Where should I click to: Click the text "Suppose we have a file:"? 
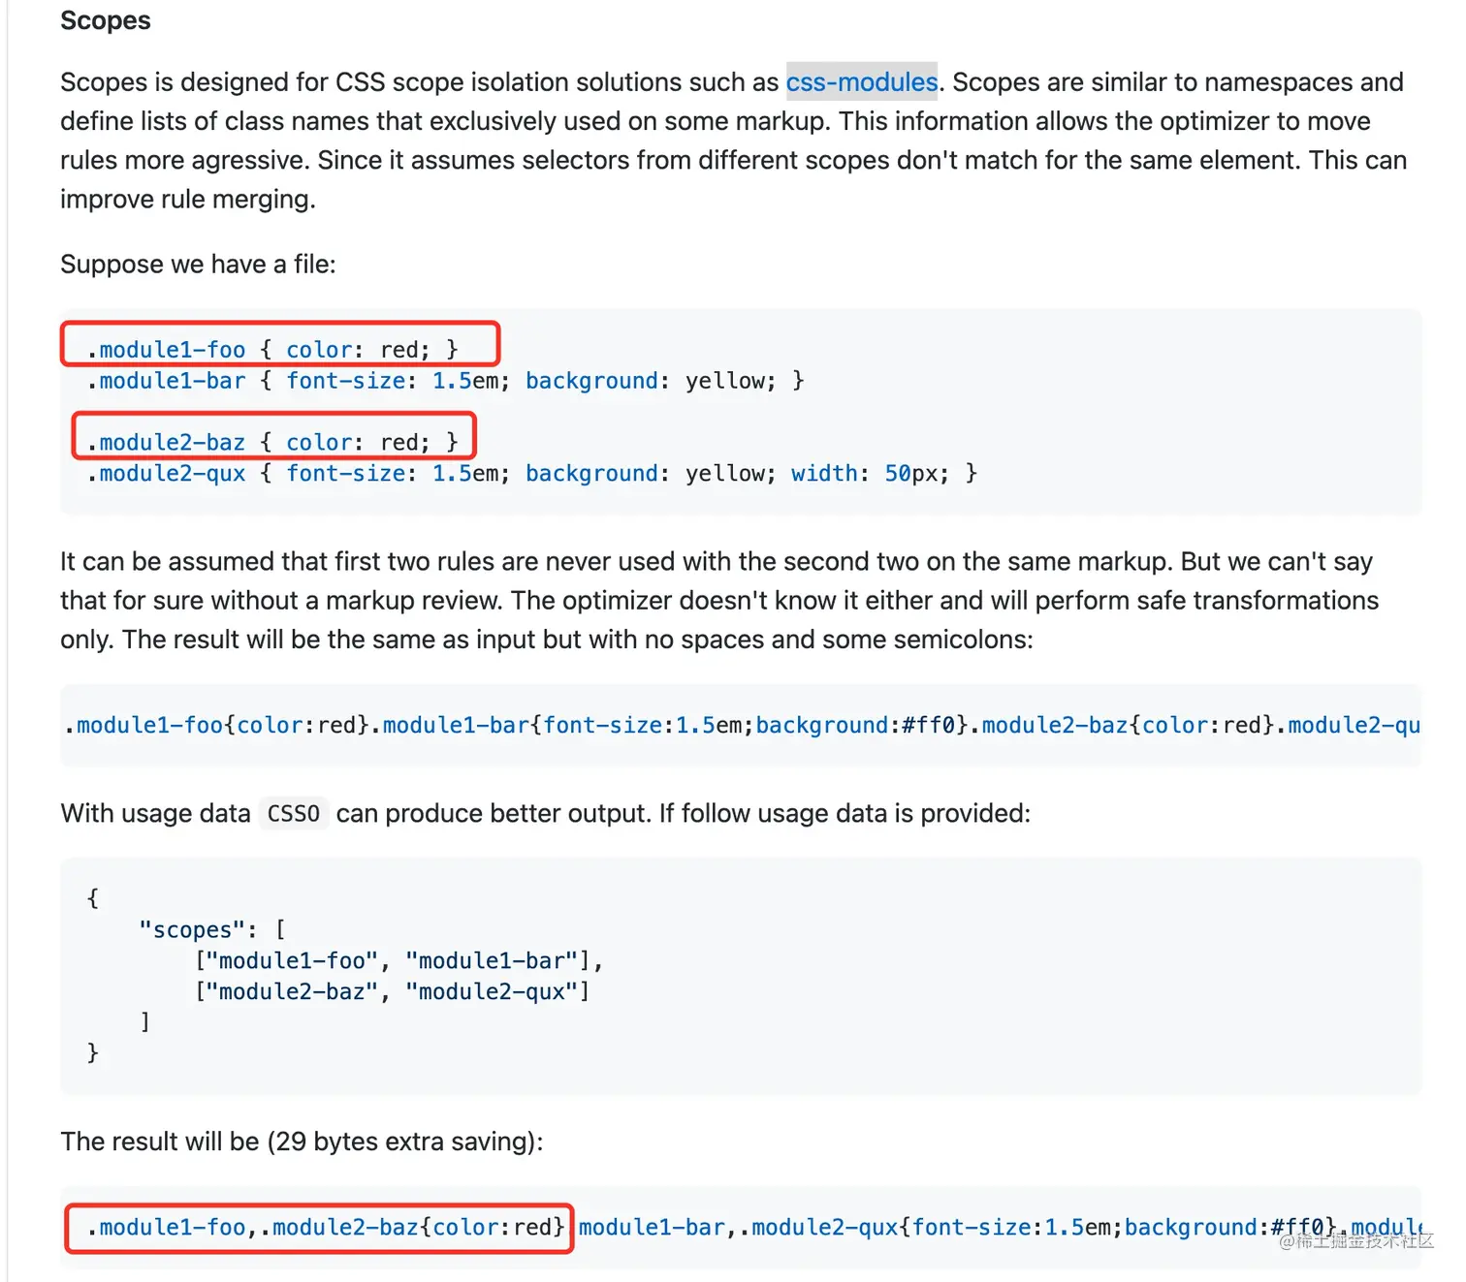point(198,264)
